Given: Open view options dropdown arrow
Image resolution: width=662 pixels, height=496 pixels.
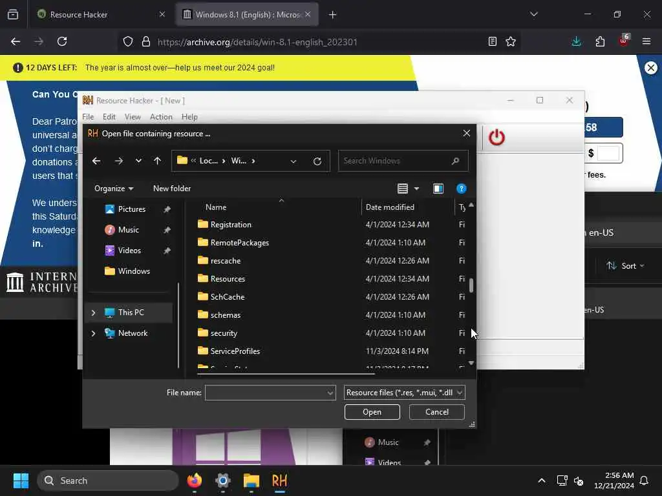Looking at the screenshot, I should click(x=416, y=189).
